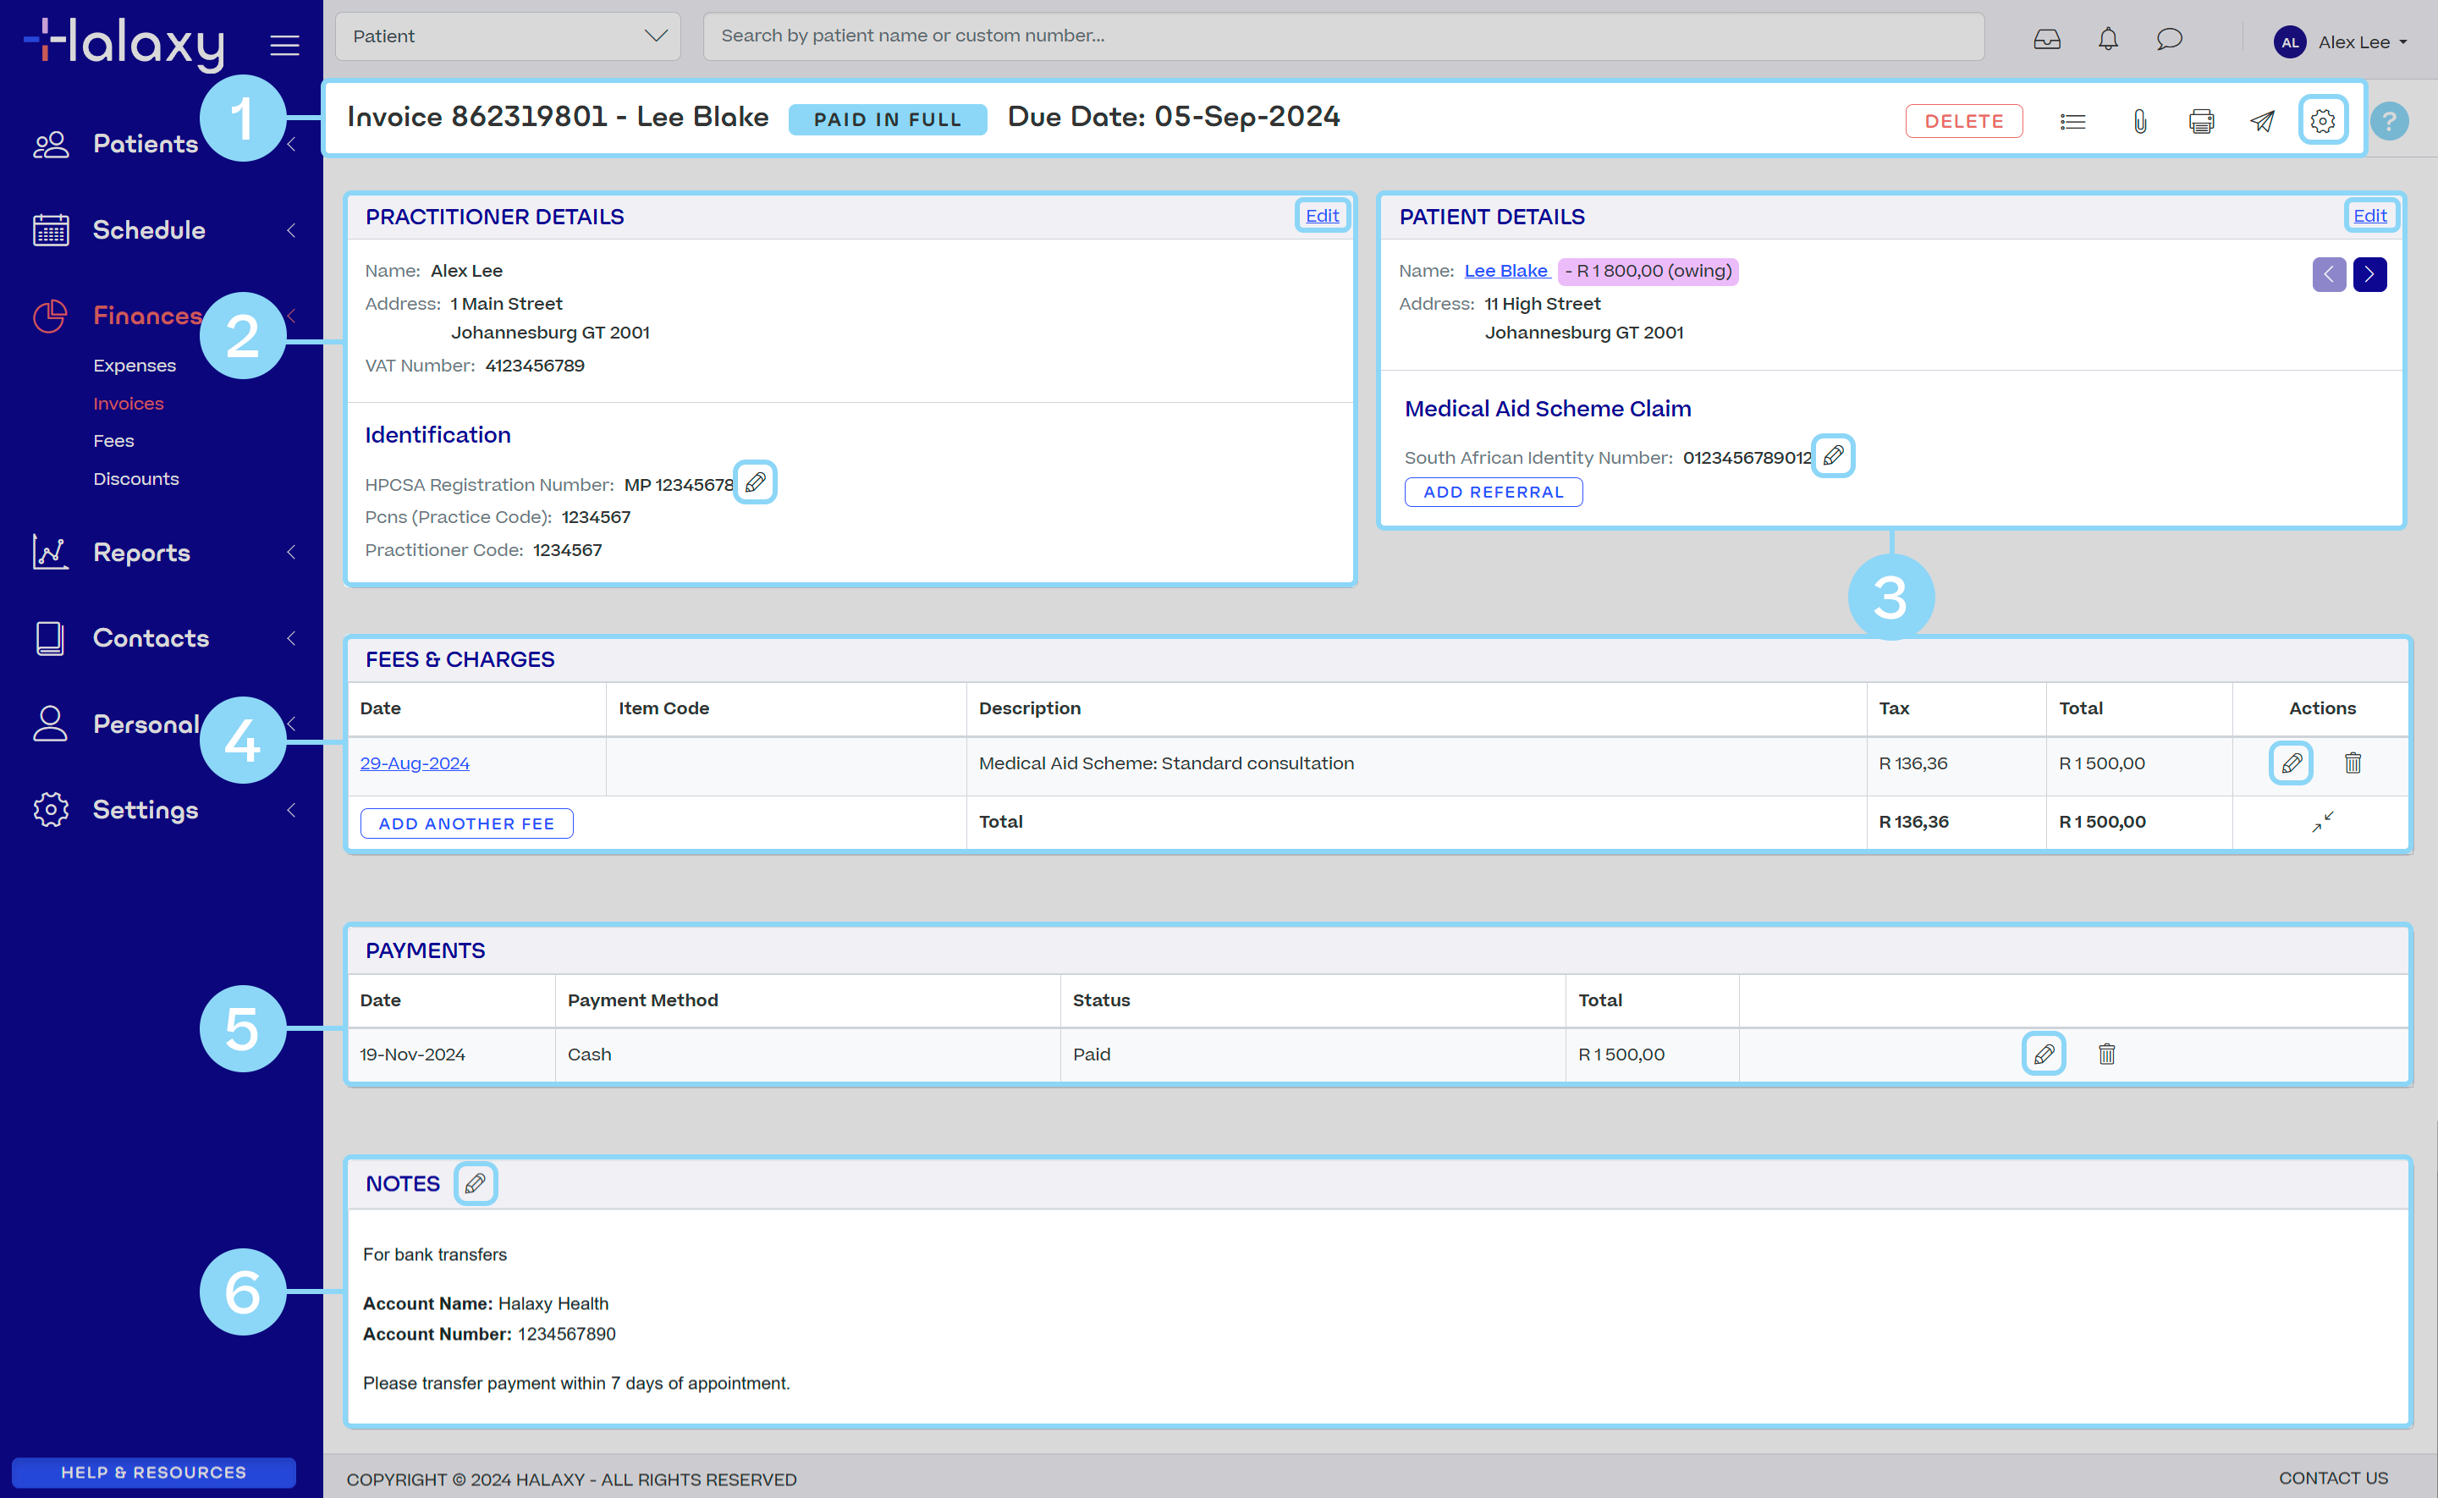The height and width of the screenshot is (1498, 2438).
Task: Click the DELETE invoice button
Action: click(x=1964, y=121)
